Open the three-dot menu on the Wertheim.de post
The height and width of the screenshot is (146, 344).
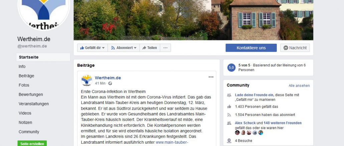click(211, 77)
